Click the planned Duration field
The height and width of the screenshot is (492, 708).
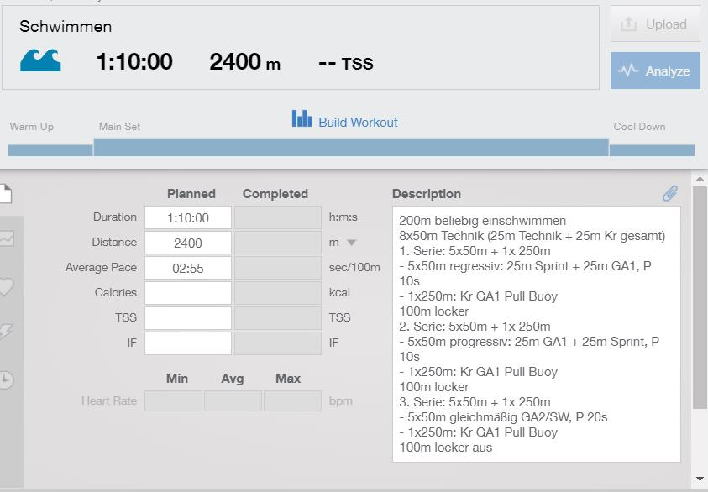pos(188,217)
